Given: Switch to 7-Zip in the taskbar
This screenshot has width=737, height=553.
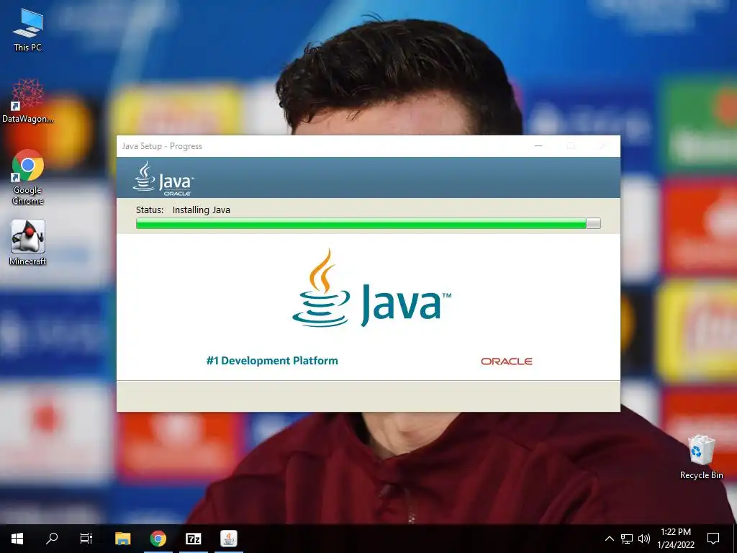Looking at the screenshot, I should tap(193, 539).
